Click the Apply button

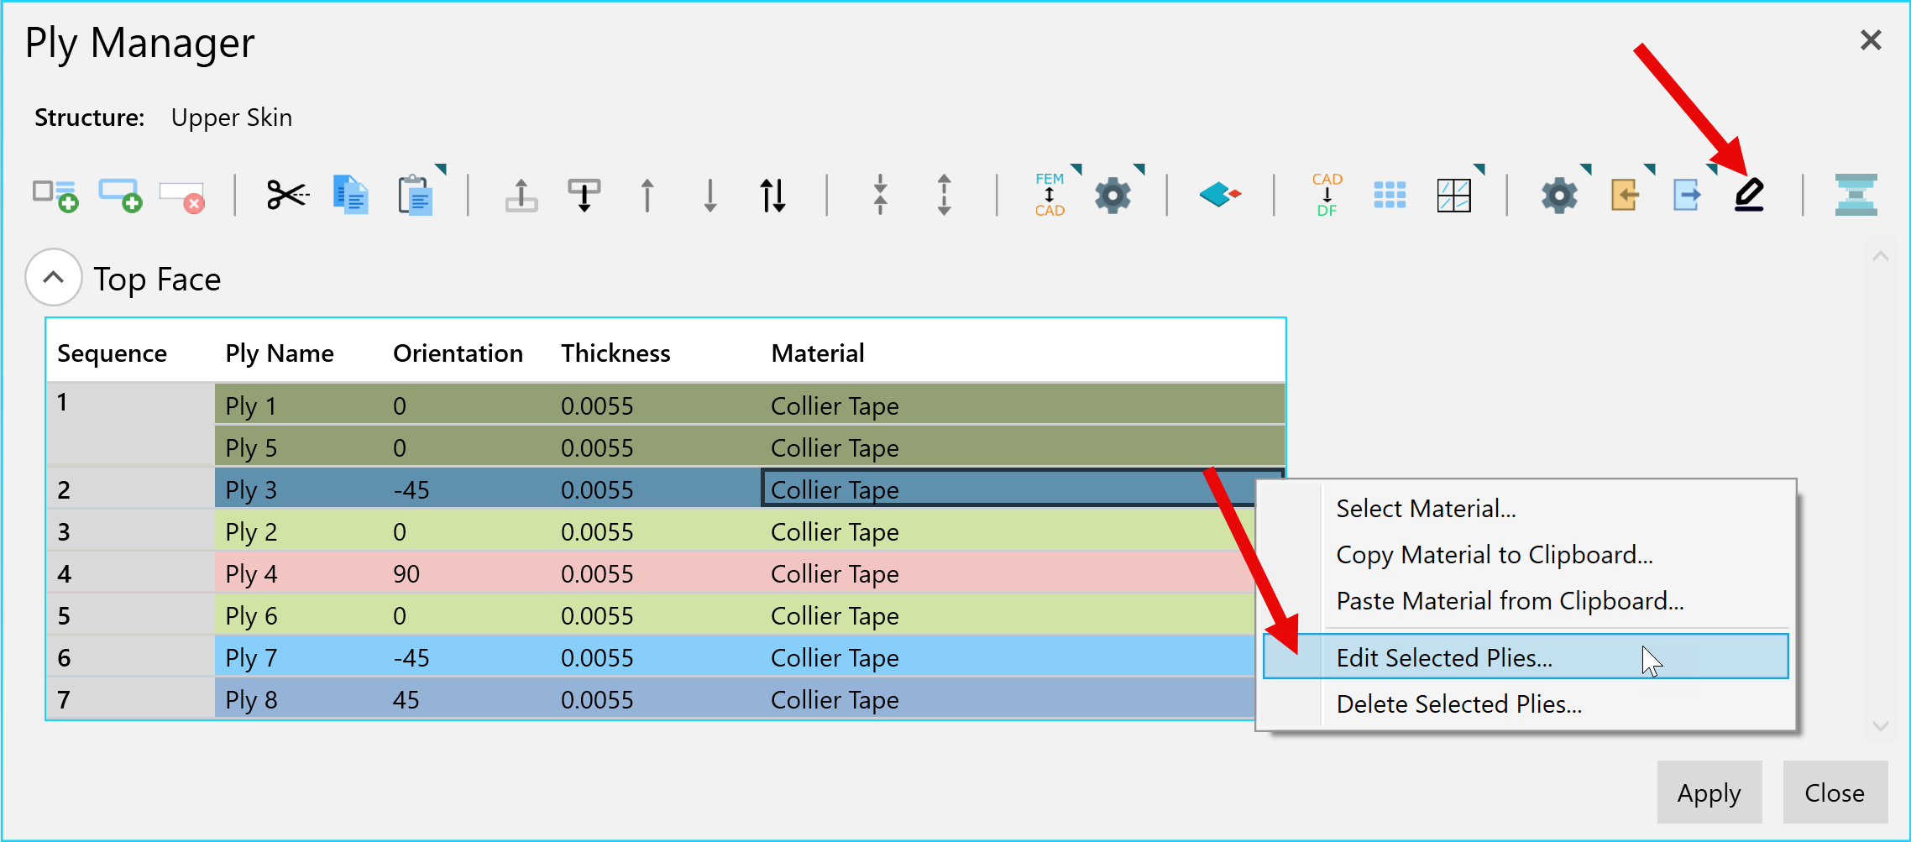pyautogui.click(x=1709, y=792)
